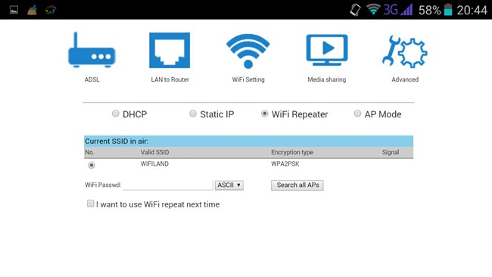Select the WIFILAND network radio button
This screenshot has height=277, width=492.
92,165
